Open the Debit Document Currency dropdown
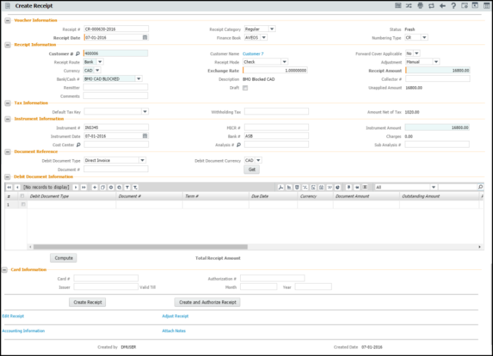Viewport: 493px width, 356px height. (x=258, y=161)
